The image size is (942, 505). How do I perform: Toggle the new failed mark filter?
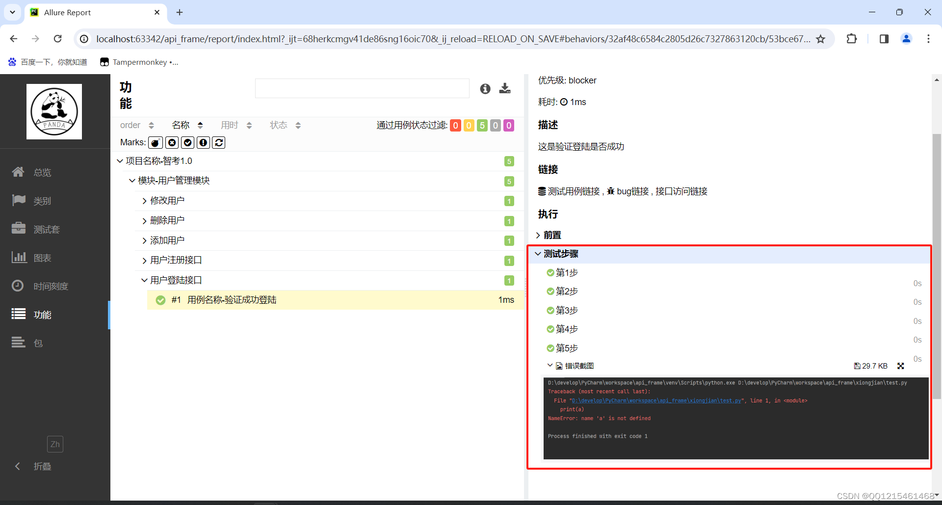[x=172, y=142]
